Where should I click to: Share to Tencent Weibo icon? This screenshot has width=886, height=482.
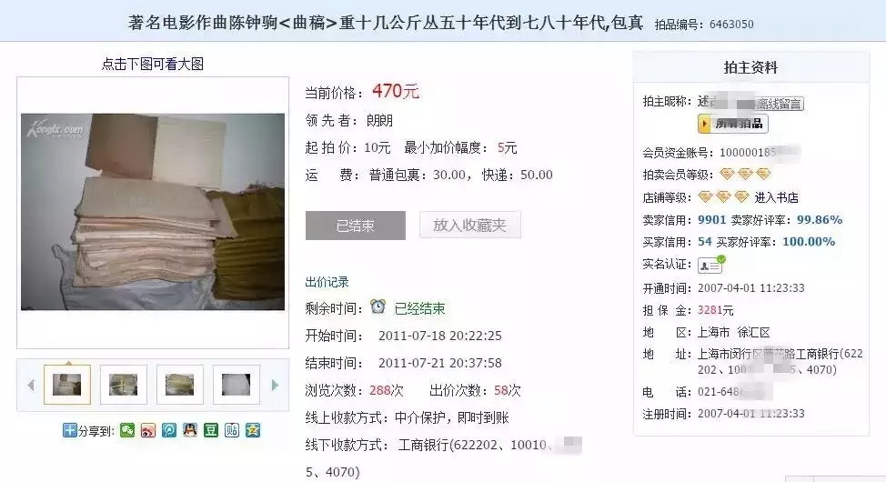coord(169,430)
